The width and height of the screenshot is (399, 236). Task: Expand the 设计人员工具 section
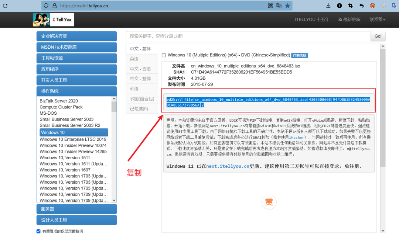click(x=76, y=220)
